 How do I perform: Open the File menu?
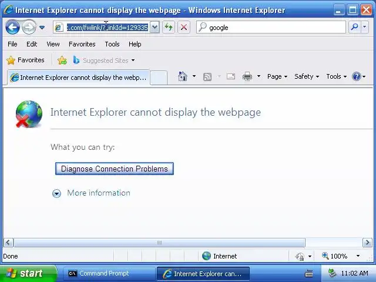click(12, 44)
